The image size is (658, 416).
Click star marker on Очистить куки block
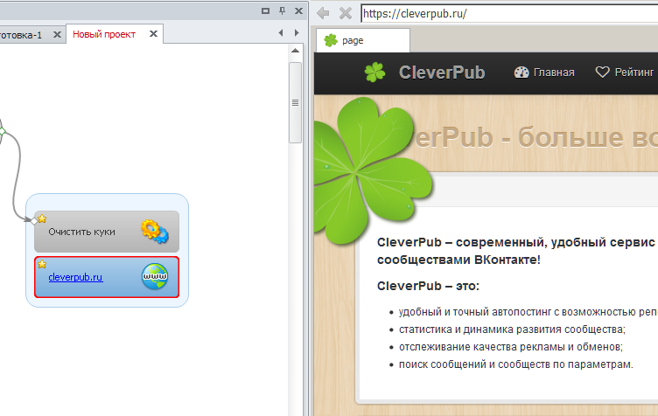(42, 218)
